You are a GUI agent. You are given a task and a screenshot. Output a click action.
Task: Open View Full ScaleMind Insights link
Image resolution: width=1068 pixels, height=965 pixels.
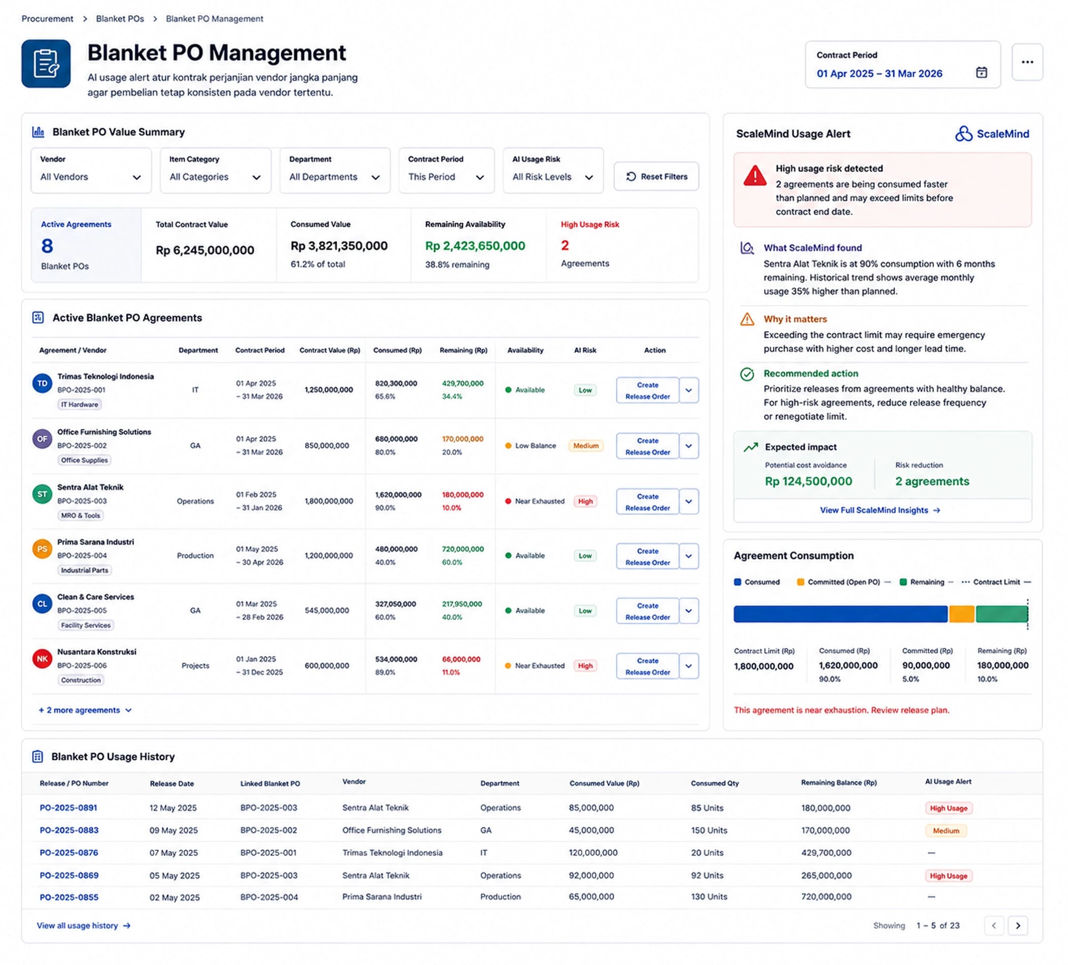880,510
